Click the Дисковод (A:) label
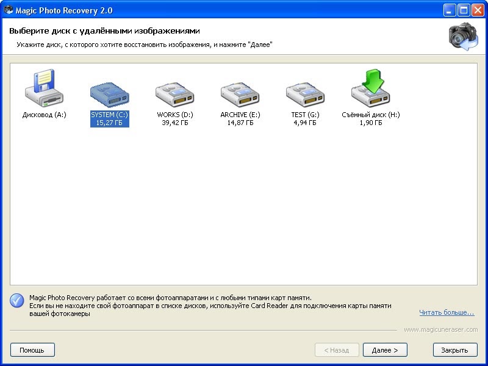Screen dimensions: 488x366 [44, 115]
